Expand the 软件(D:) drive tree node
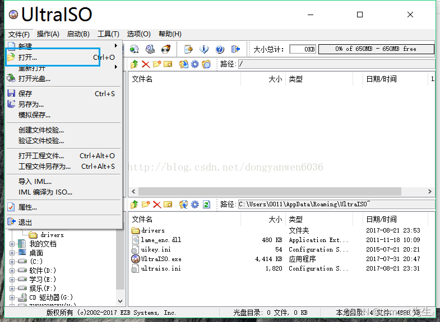Image resolution: width=440 pixels, height=322 pixels. (12, 271)
